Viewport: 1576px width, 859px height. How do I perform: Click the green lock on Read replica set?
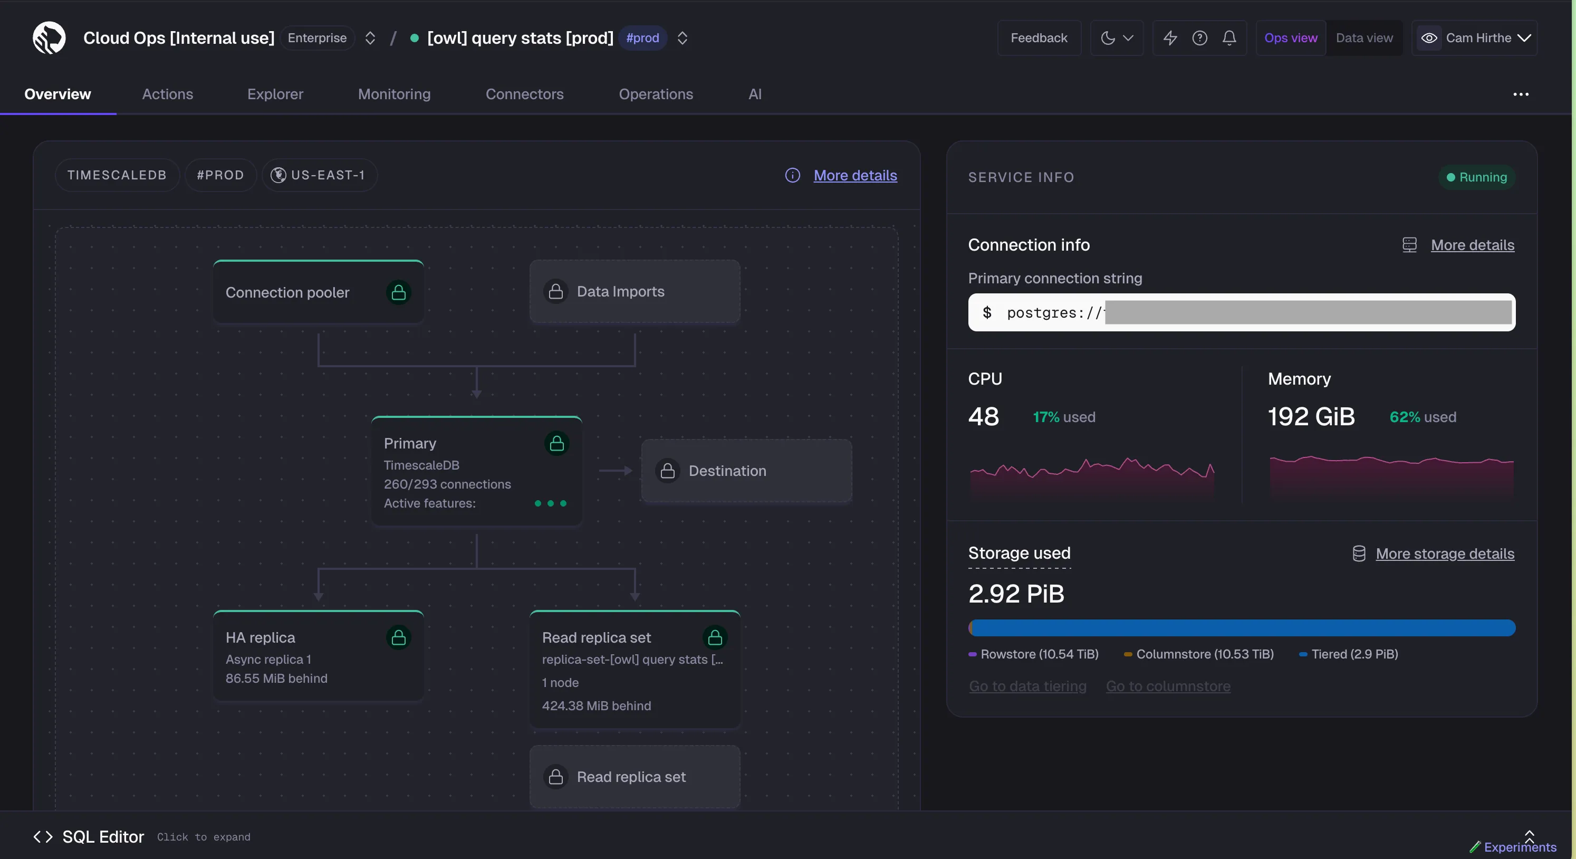[715, 637]
